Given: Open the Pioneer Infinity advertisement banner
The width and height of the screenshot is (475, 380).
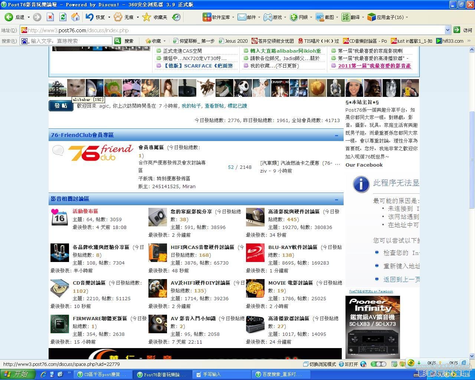Looking at the screenshot, I should coord(373,327).
